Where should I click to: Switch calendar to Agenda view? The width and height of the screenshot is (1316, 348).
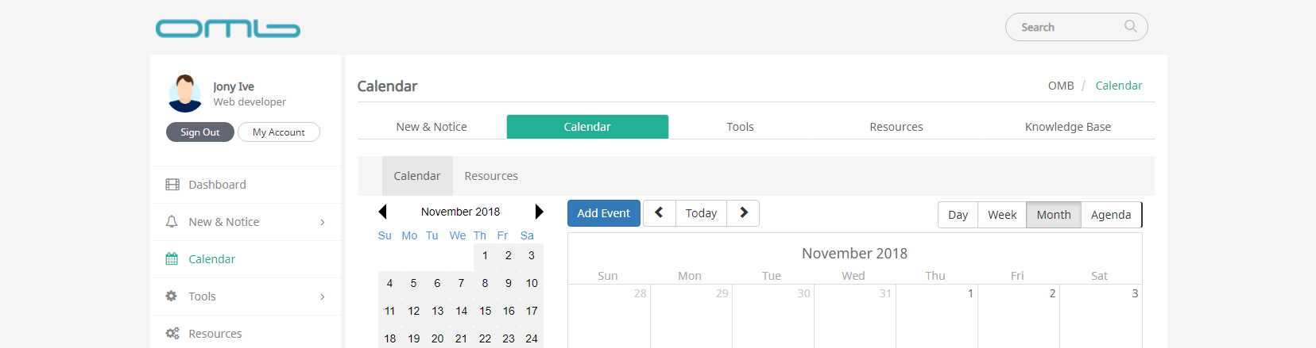tap(1110, 215)
